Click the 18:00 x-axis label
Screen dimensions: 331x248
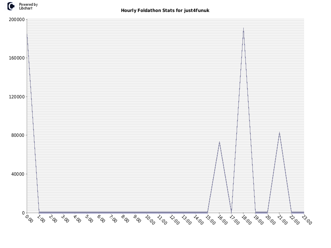[247, 220]
